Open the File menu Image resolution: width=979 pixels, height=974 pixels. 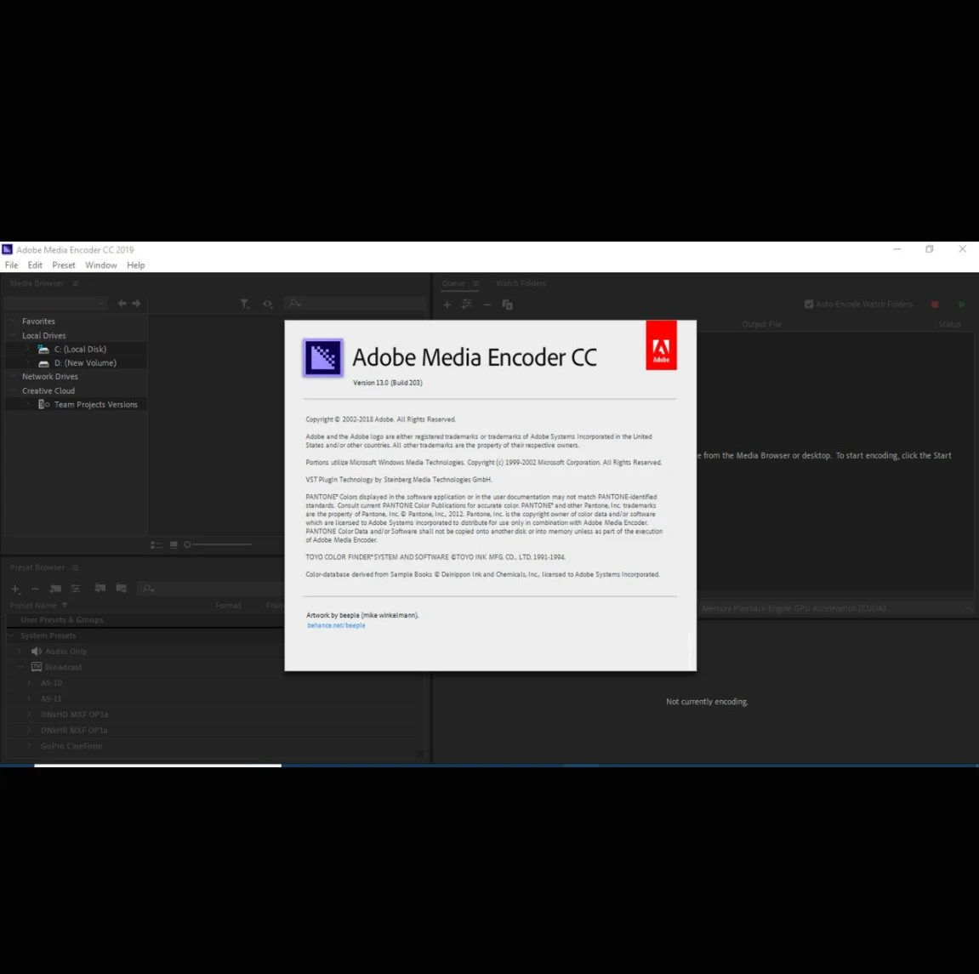tap(11, 265)
